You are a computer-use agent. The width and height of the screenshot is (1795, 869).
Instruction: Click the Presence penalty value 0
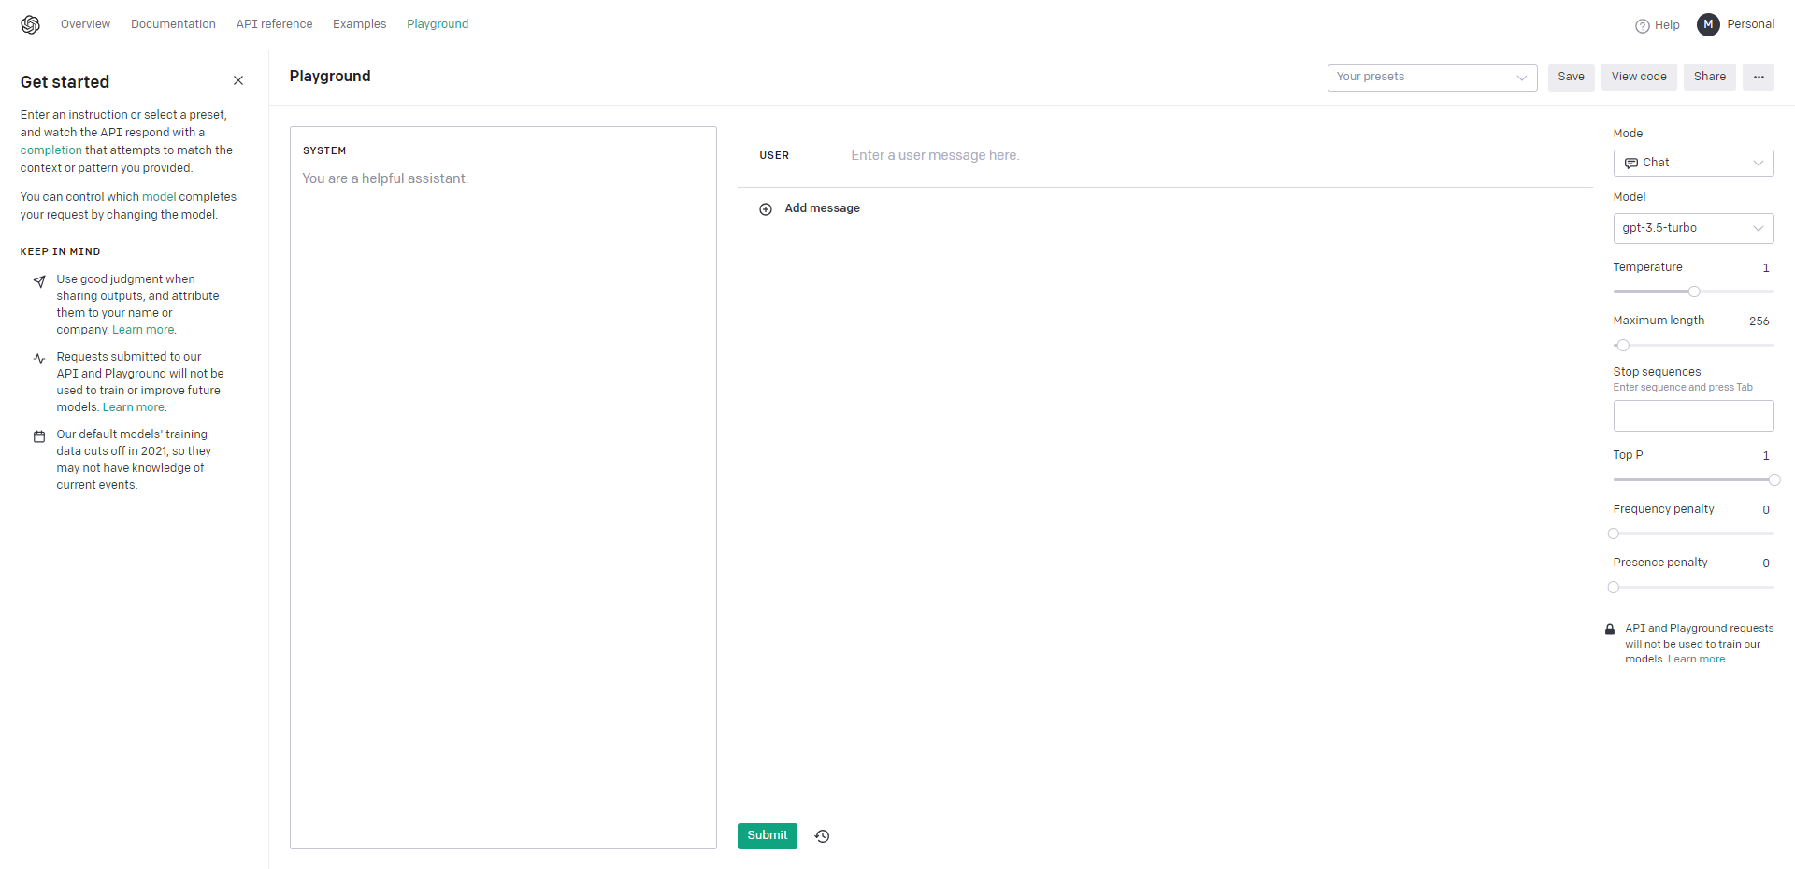click(x=1765, y=563)
